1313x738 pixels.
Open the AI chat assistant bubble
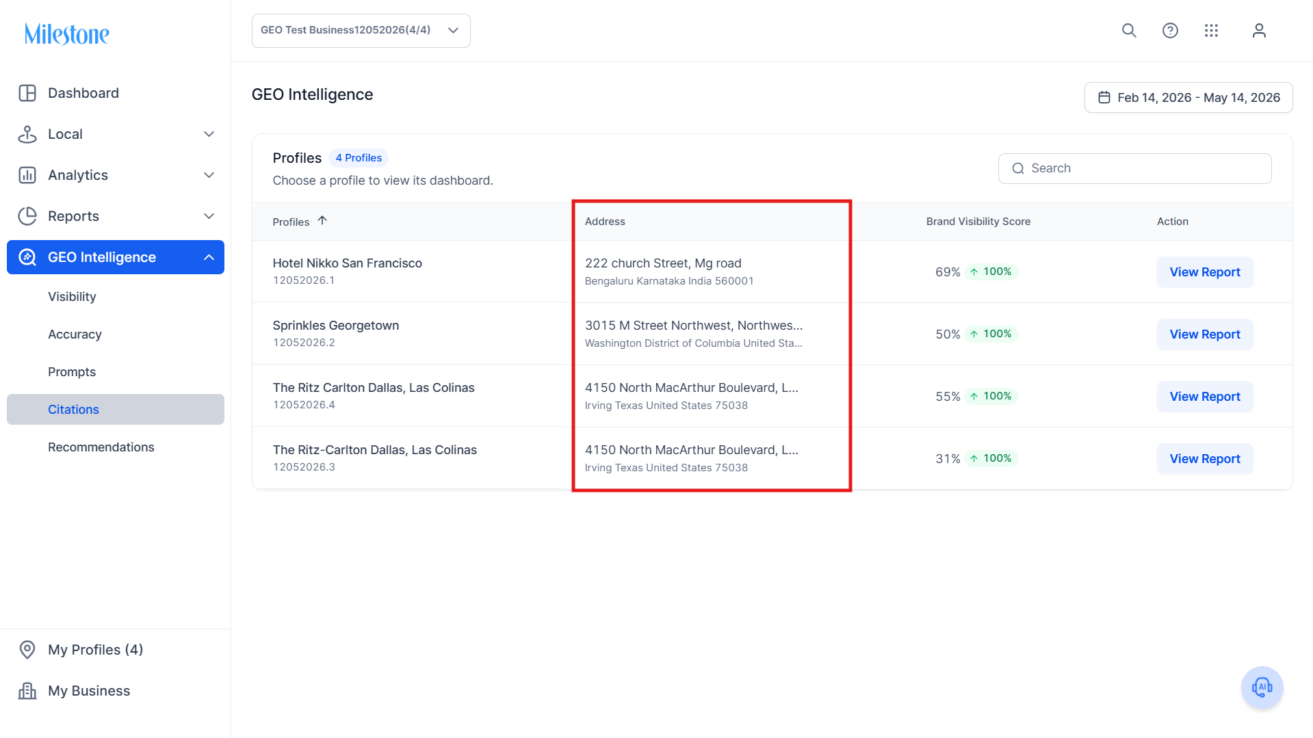[1262, 687]
